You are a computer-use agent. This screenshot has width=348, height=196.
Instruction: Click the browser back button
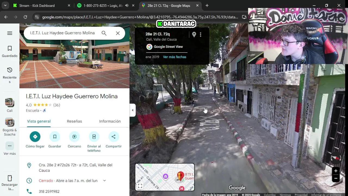coord(6,17)
